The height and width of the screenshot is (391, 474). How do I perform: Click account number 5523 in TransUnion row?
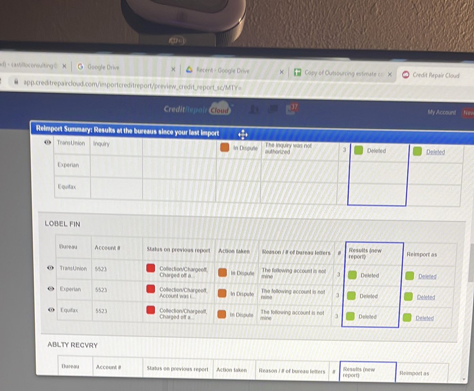coord(101,269)
